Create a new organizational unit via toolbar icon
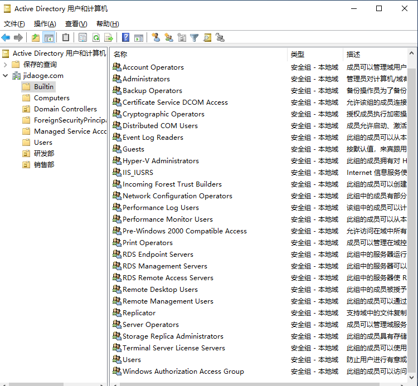Screen dimensions: 418x386 click(182, 37)
